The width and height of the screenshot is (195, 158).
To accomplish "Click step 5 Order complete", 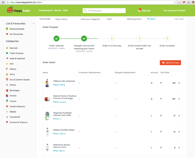I will 167,38.
